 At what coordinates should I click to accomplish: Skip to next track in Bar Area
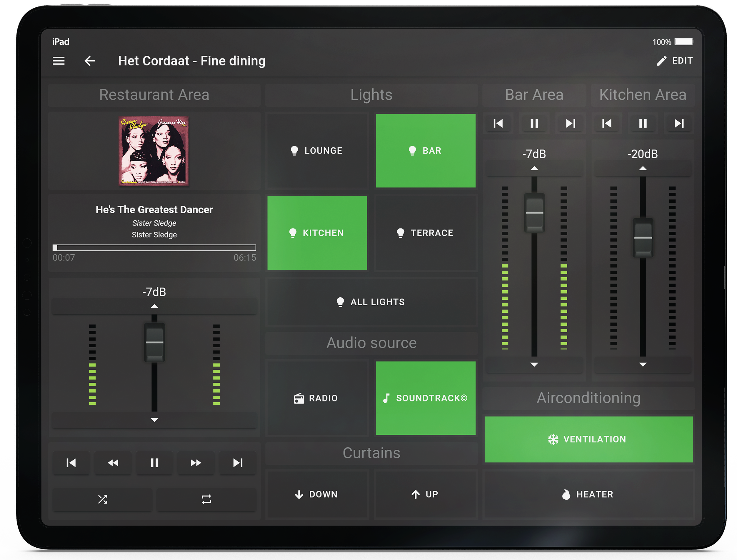pos(570,124)
